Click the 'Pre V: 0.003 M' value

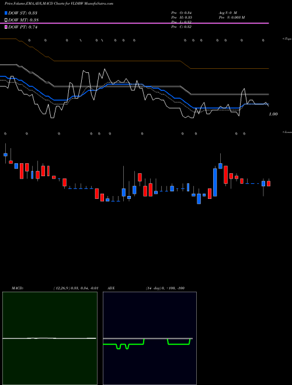pos(232,17)
